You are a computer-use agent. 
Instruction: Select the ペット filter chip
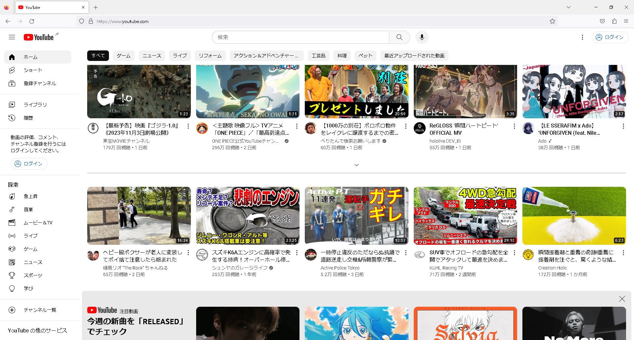tap(366, 56)
